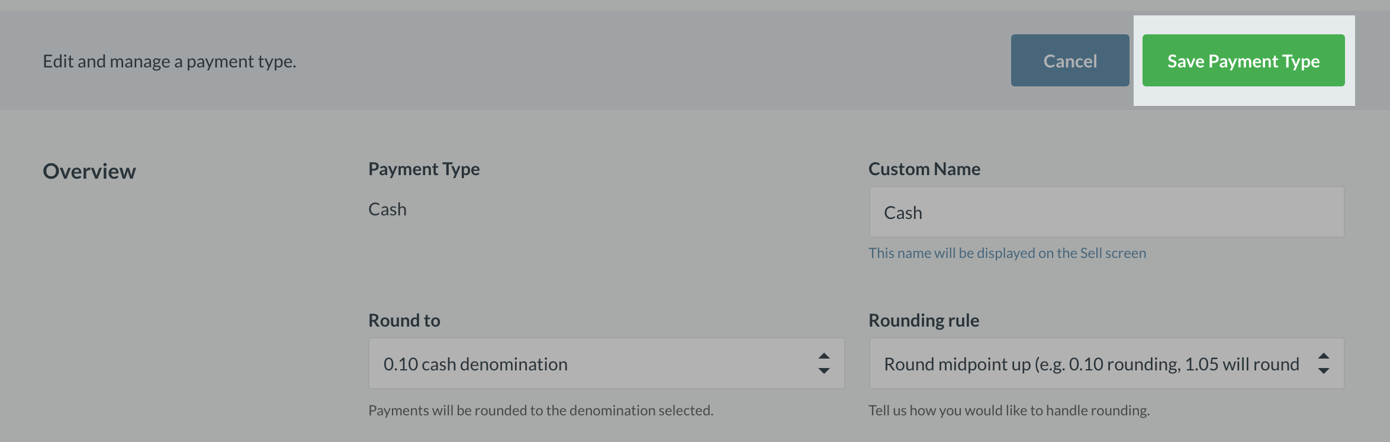Image resolution: width=1390 pixels, height=442 pixels.
Task: Click the up arrow in Rounding rule selector
Action: [1324, 356]
